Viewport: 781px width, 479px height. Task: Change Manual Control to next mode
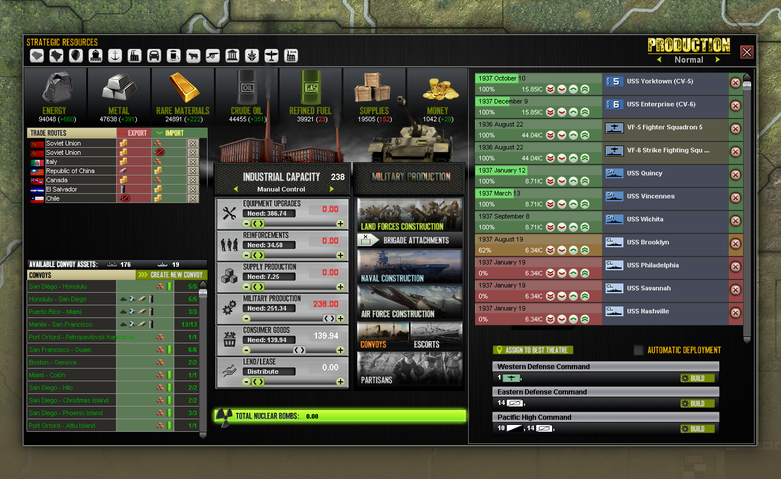pyautogui.click(x=332, y=189)
